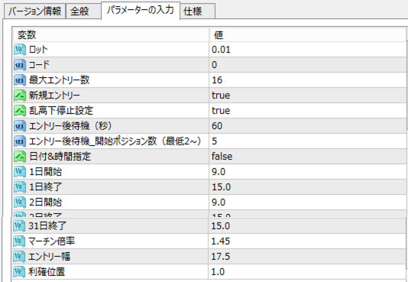Click the green bool icon beside 新規エントリー
This screenshot has height=282, width=408.
point(20,96)
